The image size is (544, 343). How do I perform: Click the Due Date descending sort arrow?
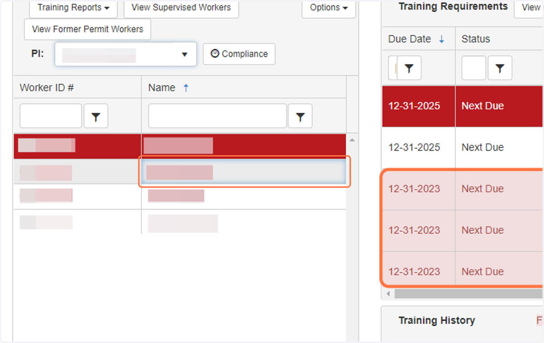pyautogui.click(x=442, y=40)
